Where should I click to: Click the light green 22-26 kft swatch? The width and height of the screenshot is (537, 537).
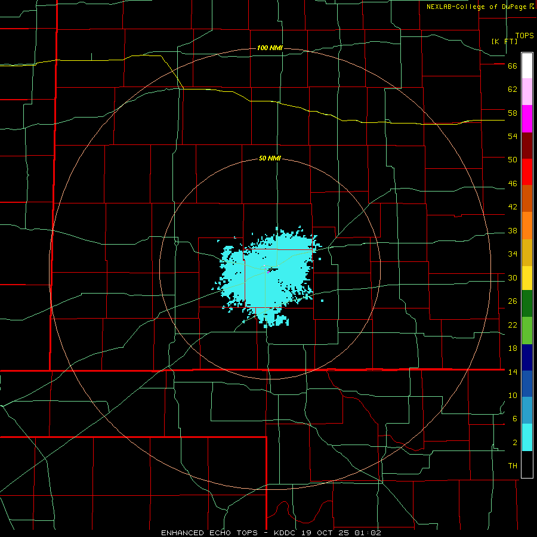pyautogui.click(x=527, y=331)
